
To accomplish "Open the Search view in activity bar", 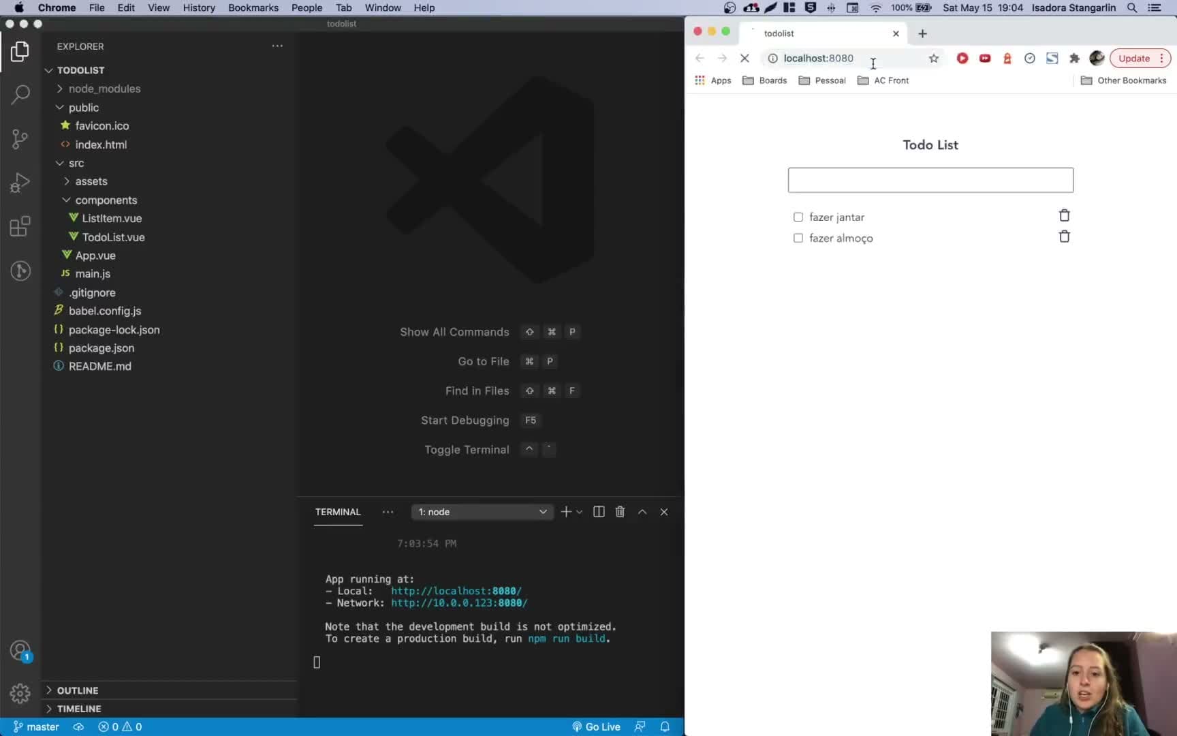I will pyautogui.click(x=20, y=94).
